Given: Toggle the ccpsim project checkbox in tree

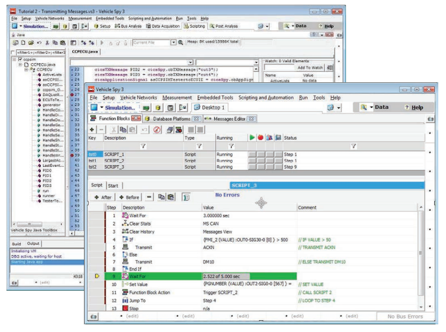Looking at the screenshot, I should 20,59.
